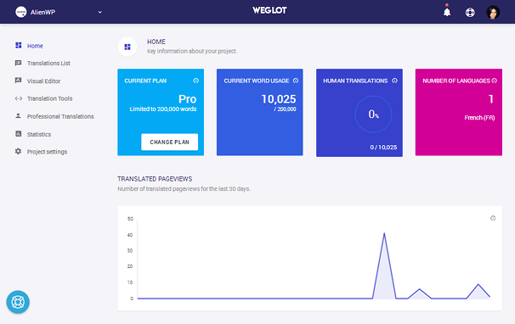Click the '0 / 10,025' count
Viewport: 515px width, 324px height.
[x=383, y=148]
